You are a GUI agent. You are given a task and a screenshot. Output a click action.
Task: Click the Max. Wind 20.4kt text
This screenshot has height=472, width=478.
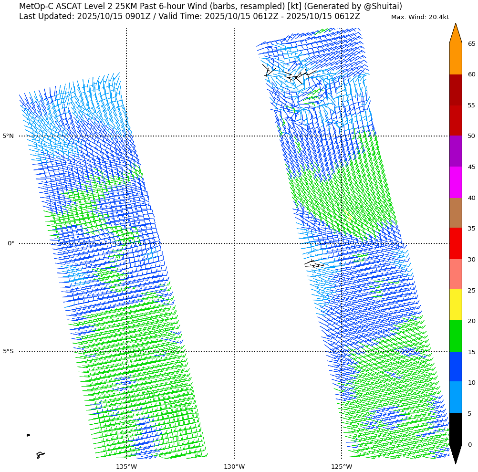click(x=420, y=17)
